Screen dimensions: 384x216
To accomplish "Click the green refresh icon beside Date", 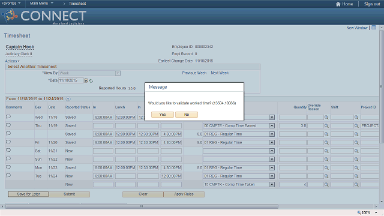I will 91,81.
